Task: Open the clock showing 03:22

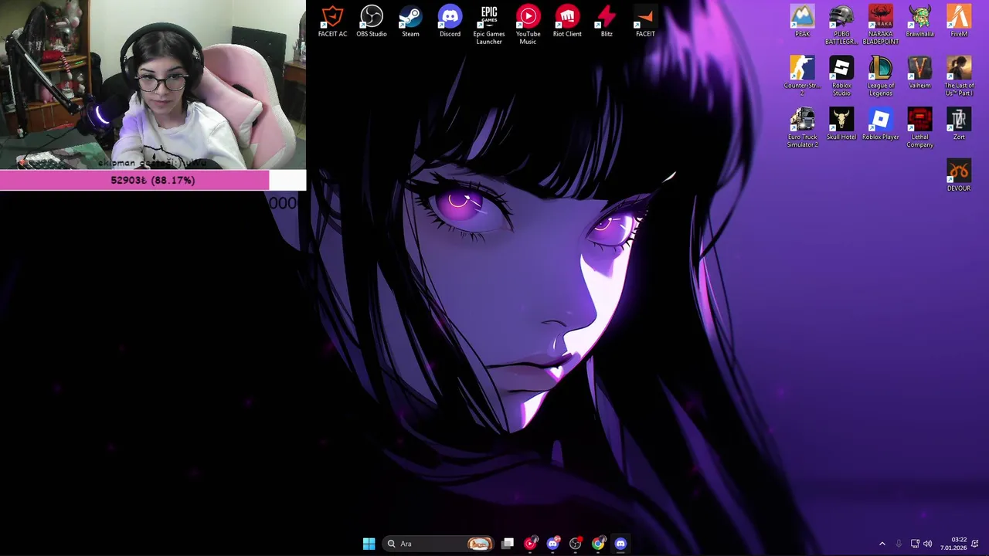Action: point(953,544)
